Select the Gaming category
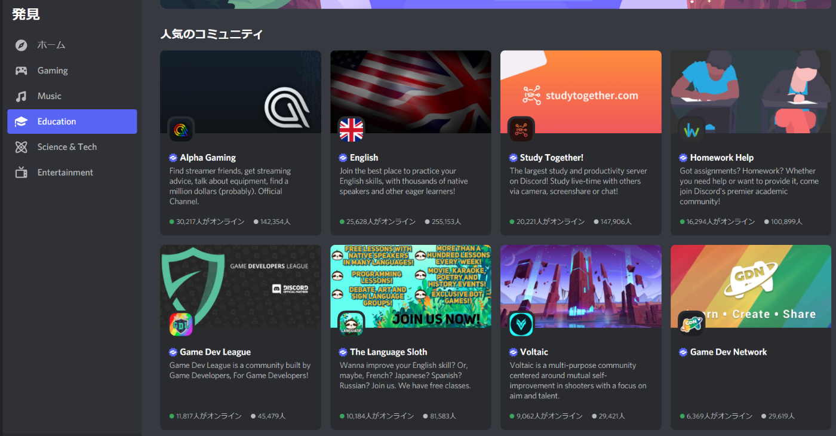 pyautogui.click(x=72, y=70)
